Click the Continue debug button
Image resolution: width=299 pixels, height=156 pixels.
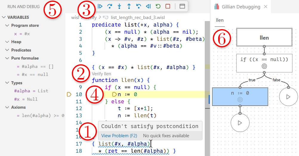[x=100, y=6]
